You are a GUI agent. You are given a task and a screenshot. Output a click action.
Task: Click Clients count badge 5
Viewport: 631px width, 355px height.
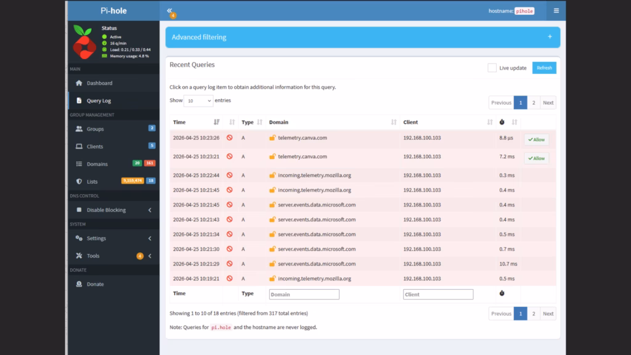click(152, 145)
